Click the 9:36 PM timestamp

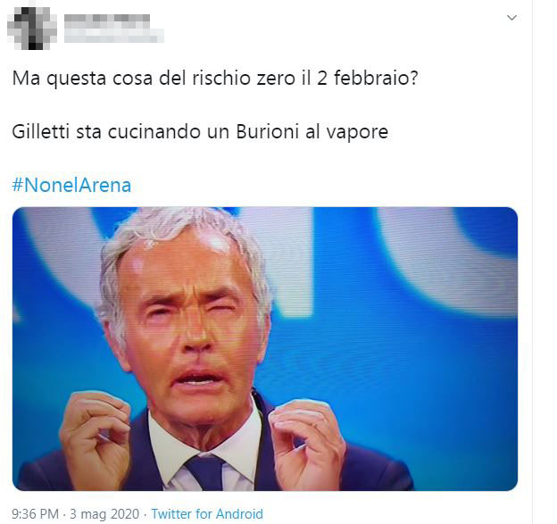click(x=35, y=513)
